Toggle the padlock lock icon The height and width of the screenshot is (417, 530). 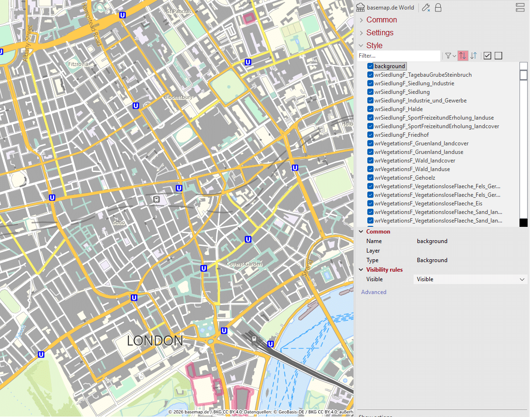(438, 8)
